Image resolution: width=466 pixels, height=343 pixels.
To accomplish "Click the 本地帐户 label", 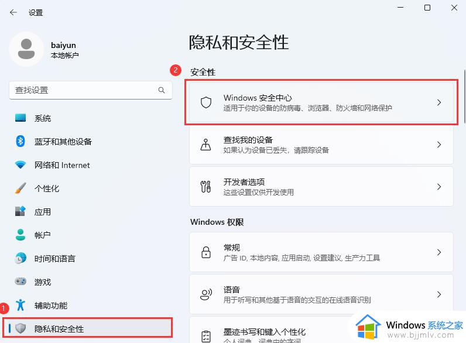I will (64, 55).
